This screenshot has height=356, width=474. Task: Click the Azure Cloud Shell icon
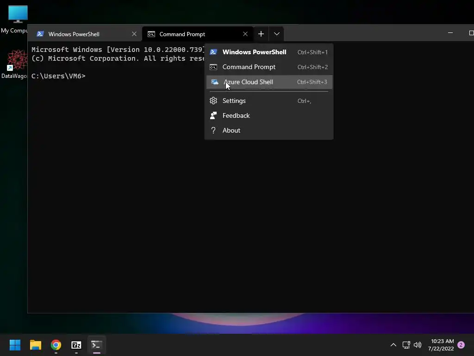click(214, 82)
